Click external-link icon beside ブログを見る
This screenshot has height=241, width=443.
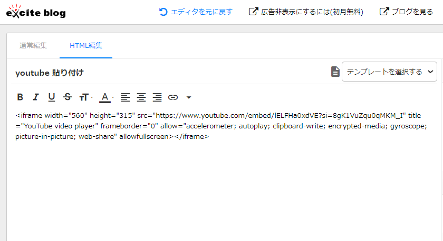(384, 12)
